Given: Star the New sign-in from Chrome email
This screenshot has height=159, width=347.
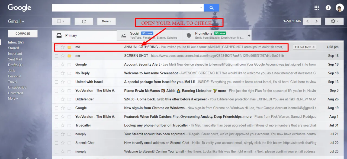Looking at the screenshot, I should pyautogui.click(x=63, y=108).
